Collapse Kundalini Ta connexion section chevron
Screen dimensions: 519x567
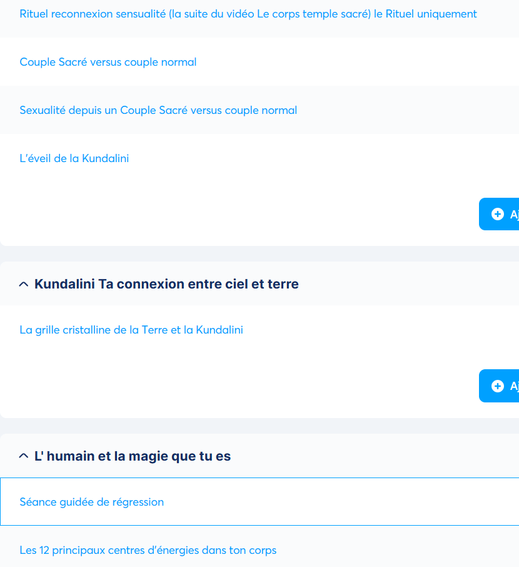tap(24, 284)
